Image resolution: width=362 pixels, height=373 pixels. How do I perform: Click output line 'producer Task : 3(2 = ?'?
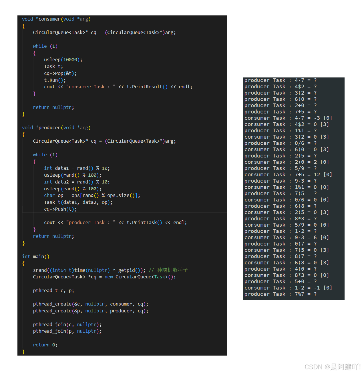click(281, 93)
